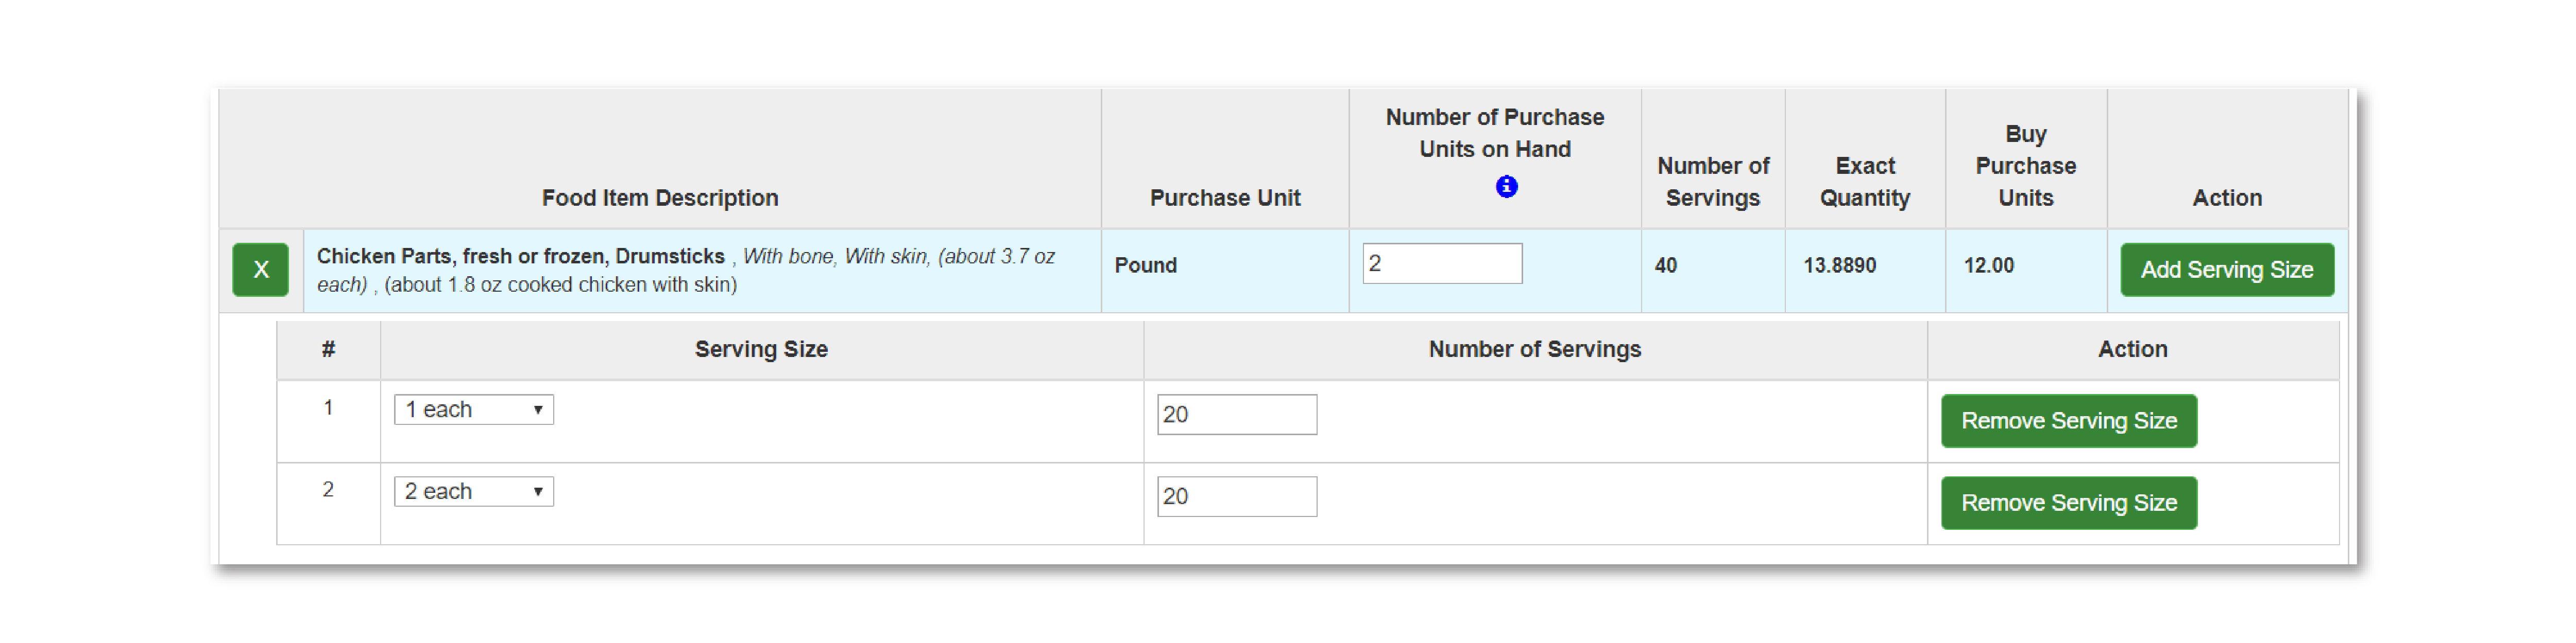Image resolution: width=2576 pixels, height=643 pixels.
Task: Select the Chicken Parts Drumsticks description text
Action: coord(686,271)
